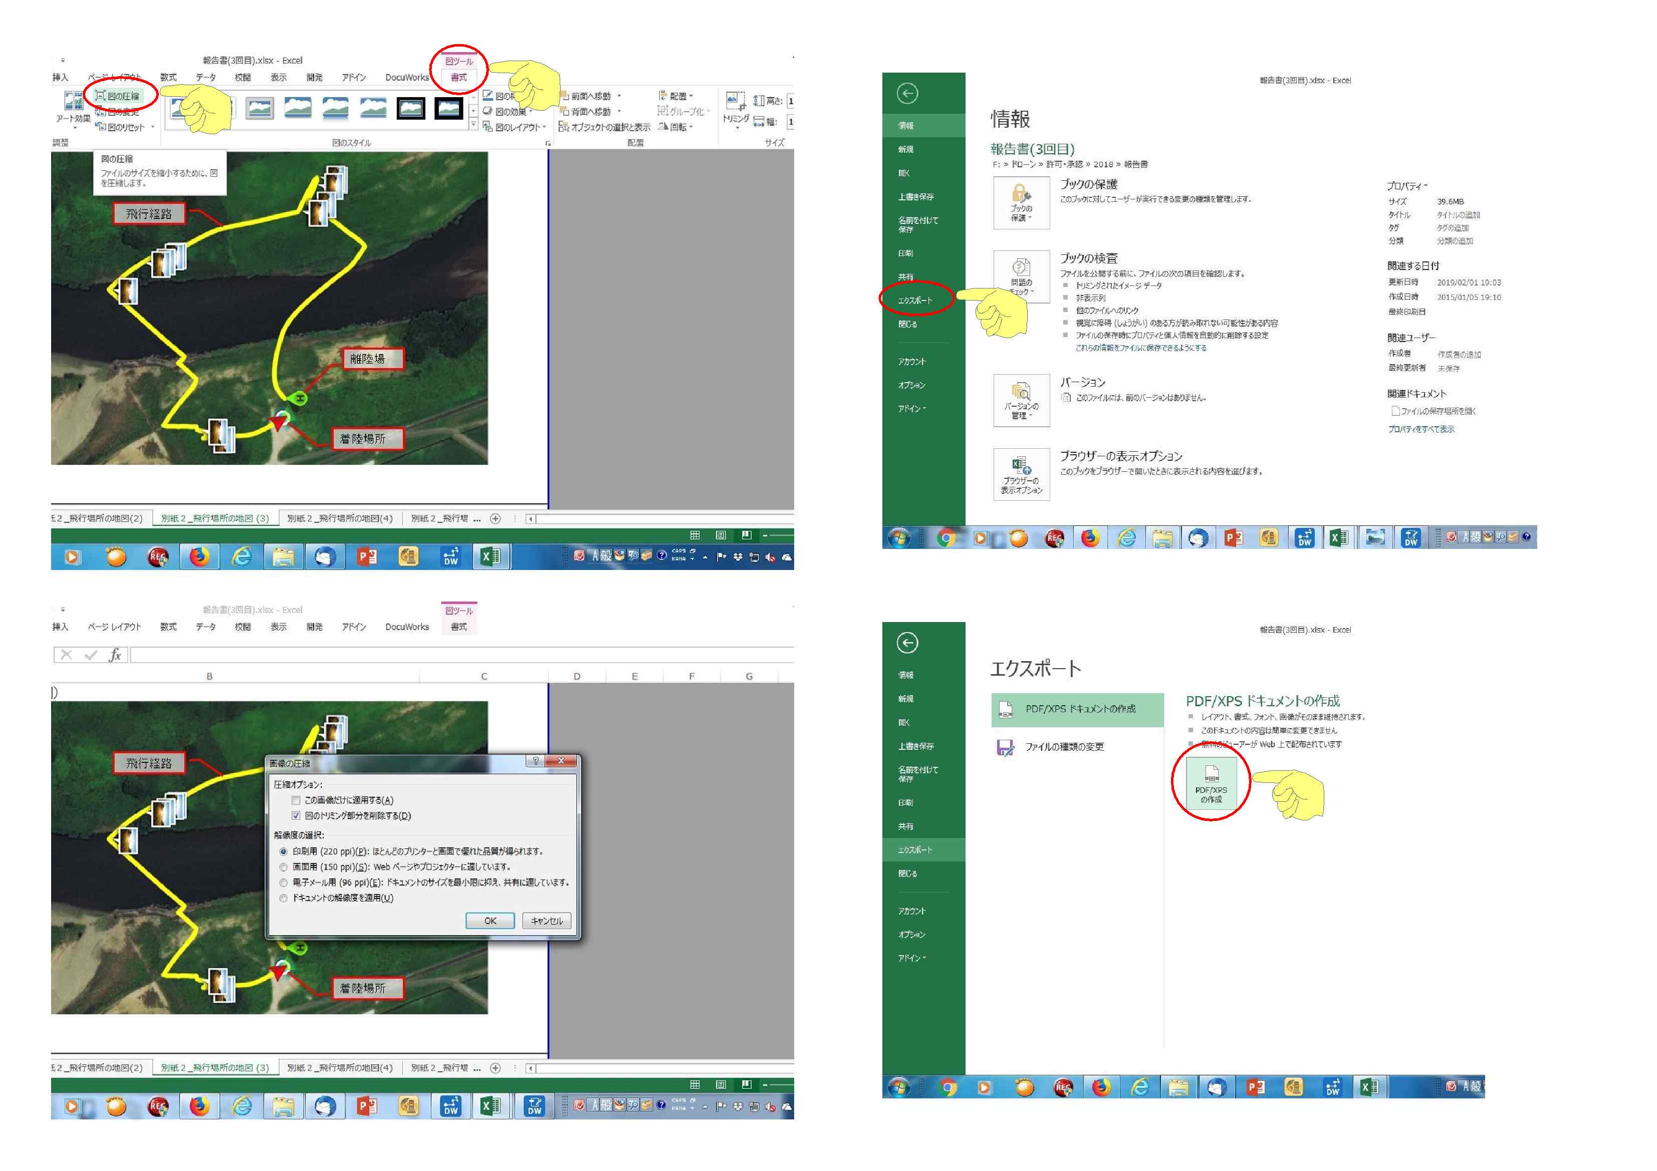Open the 前面へ移動 dropdown arrow
The image size is (1657, 1171).
coord(619,96)
